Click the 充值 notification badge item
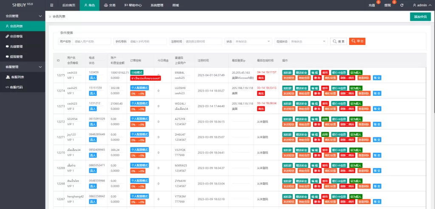The width and height of the screenshot is (435, 209). click(372, 5)
